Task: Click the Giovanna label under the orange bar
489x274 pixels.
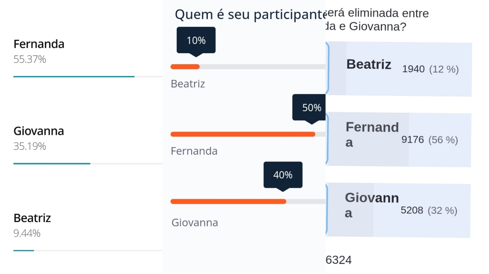Action: coord(195,222)
